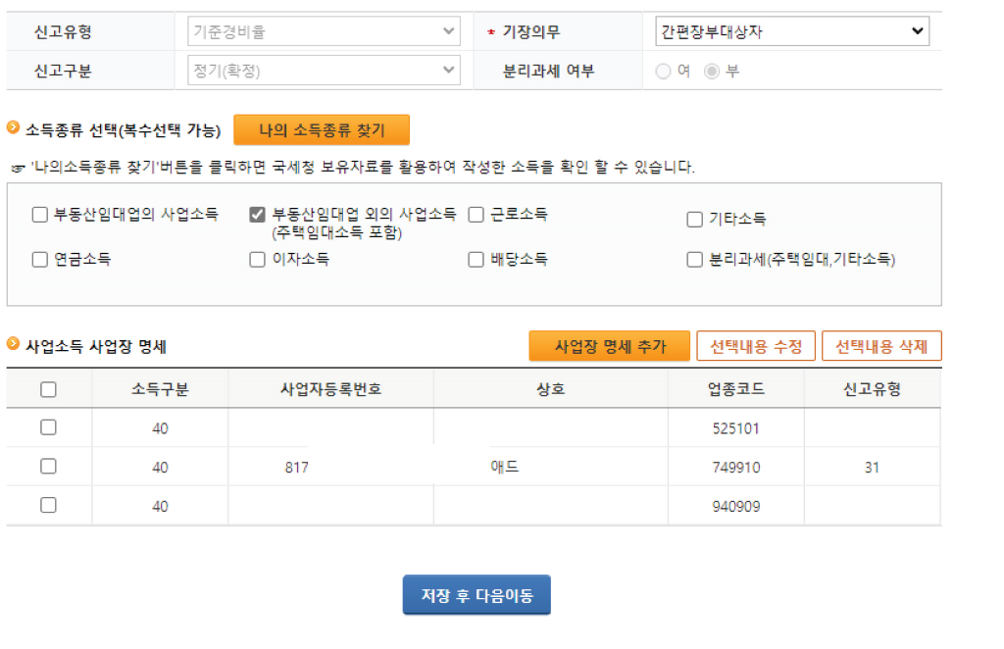The height and width of the screenshot is (649, 1004).
Task: Click 선택내용 수정 button
Action: point(756,346)
